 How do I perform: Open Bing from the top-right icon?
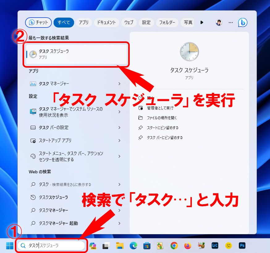[x=243, y=22]
